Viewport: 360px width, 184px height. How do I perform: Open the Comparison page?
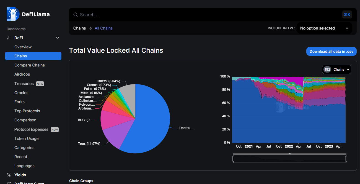click(25, 120)
